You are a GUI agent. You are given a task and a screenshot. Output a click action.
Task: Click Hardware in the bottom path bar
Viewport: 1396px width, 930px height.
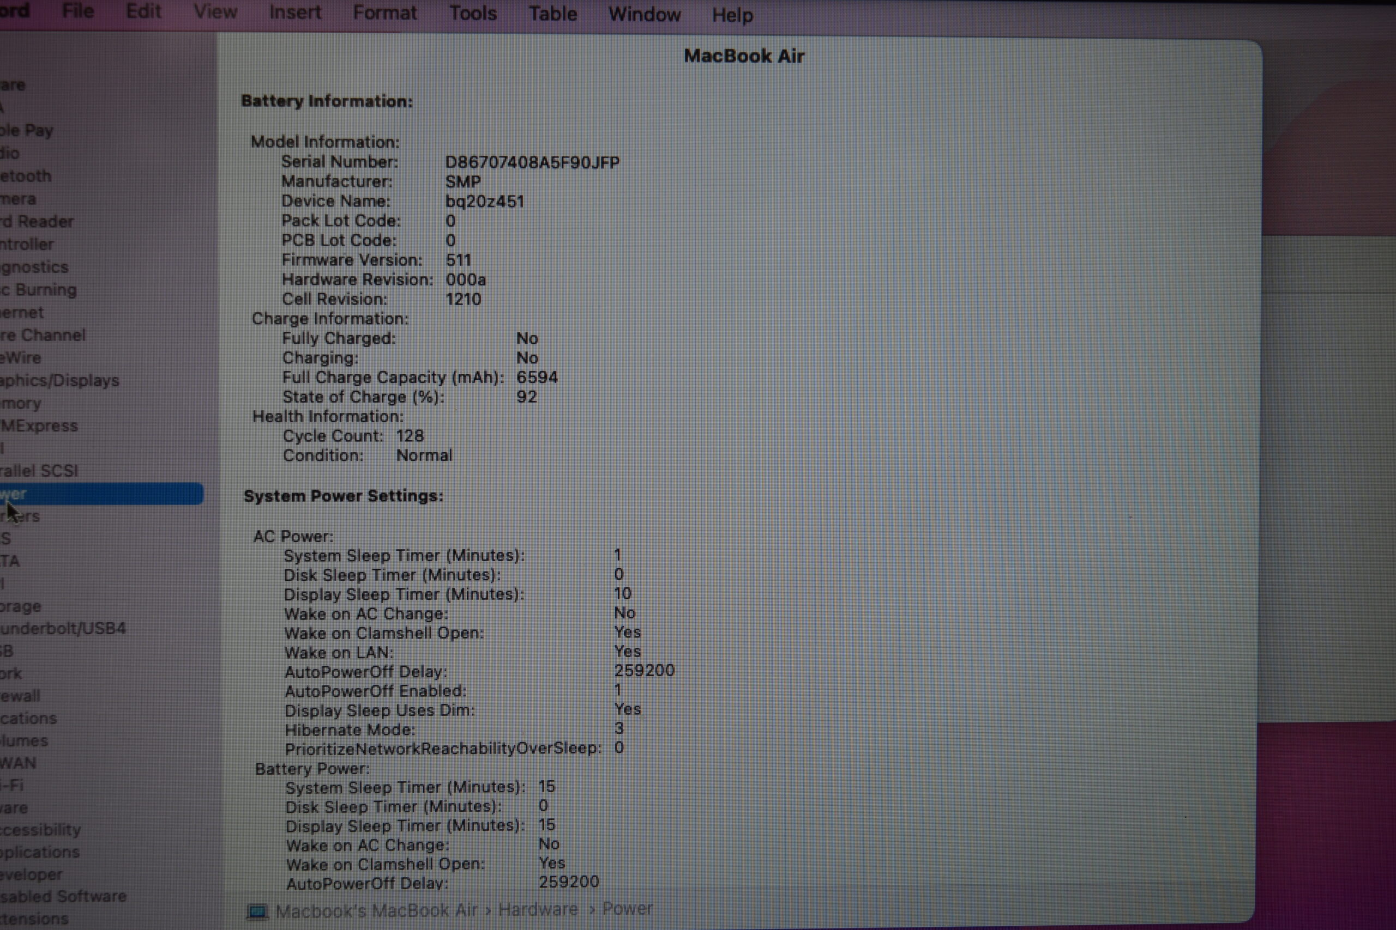point(537,909)
